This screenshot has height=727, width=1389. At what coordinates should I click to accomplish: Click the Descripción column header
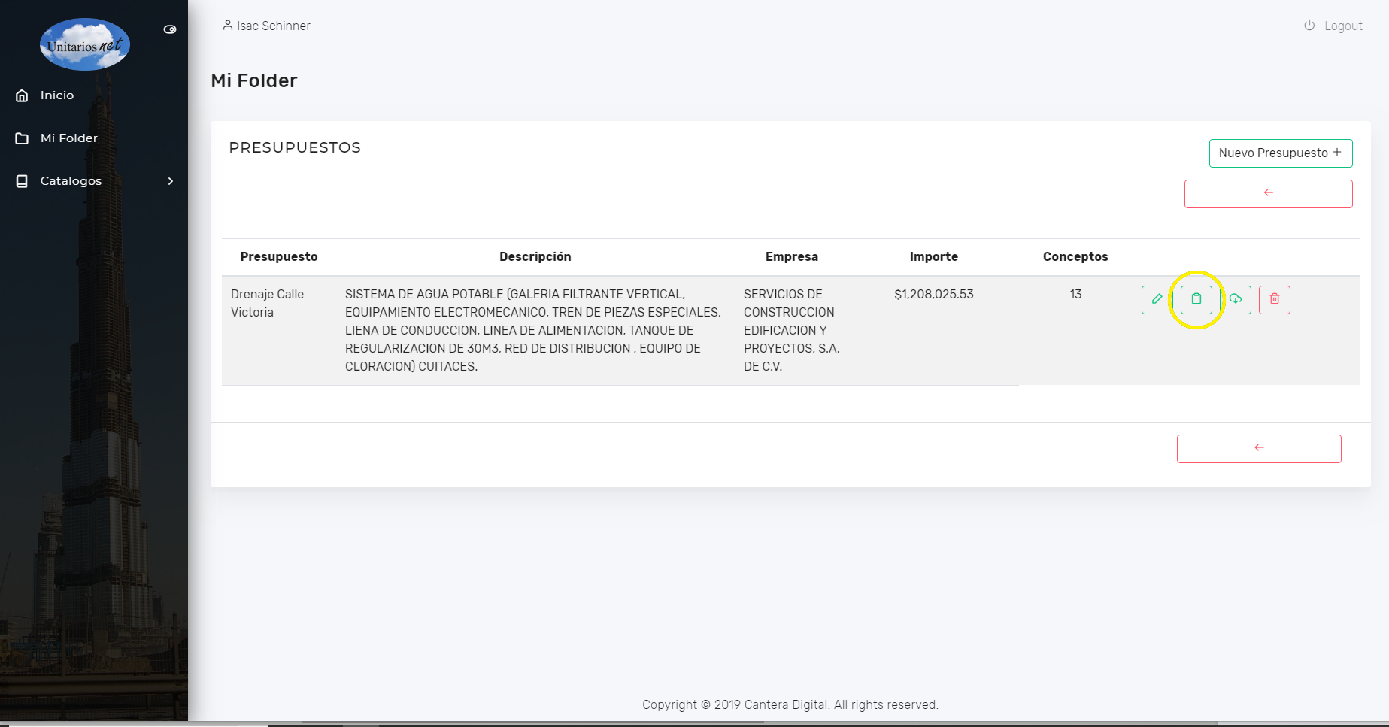pyautogui.click(x=535, y=257)
